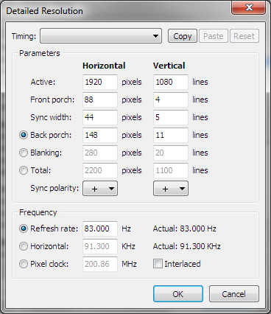Click the Copy button

coord(183,36)
